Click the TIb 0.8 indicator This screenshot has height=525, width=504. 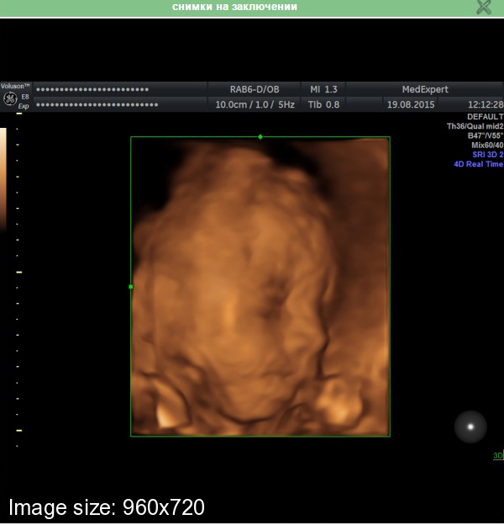tap(323, 105)
